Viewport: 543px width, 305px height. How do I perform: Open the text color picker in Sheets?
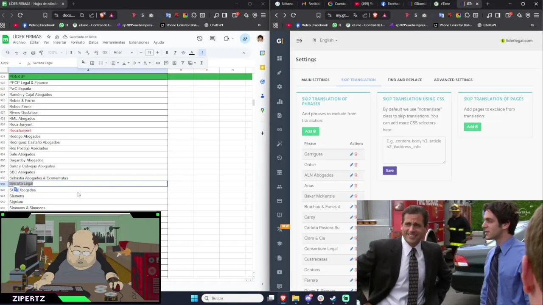pyautogui.click(x=192, y=53)
